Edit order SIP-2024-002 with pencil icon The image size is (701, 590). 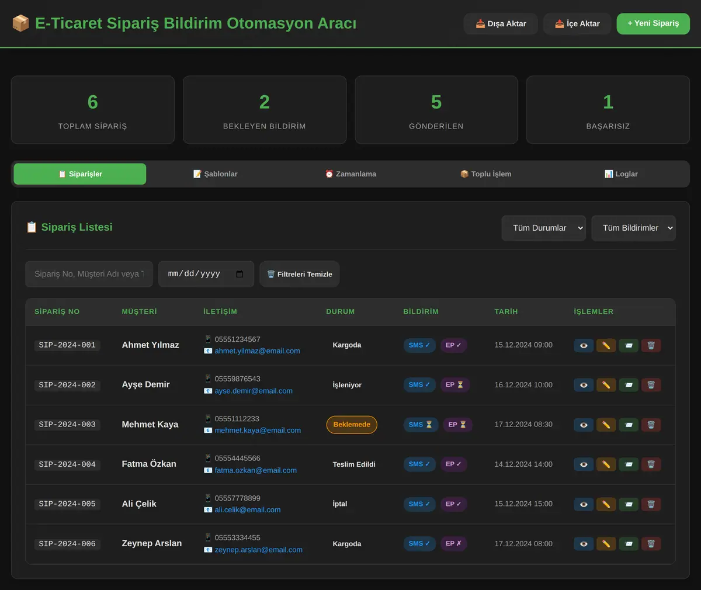(x=606, y=385)
